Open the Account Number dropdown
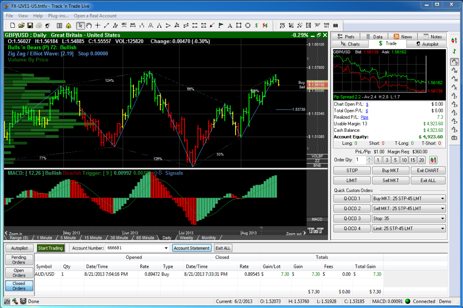This screenshot has width=463, height=308. pyautogui.click(x=166, y=248)
